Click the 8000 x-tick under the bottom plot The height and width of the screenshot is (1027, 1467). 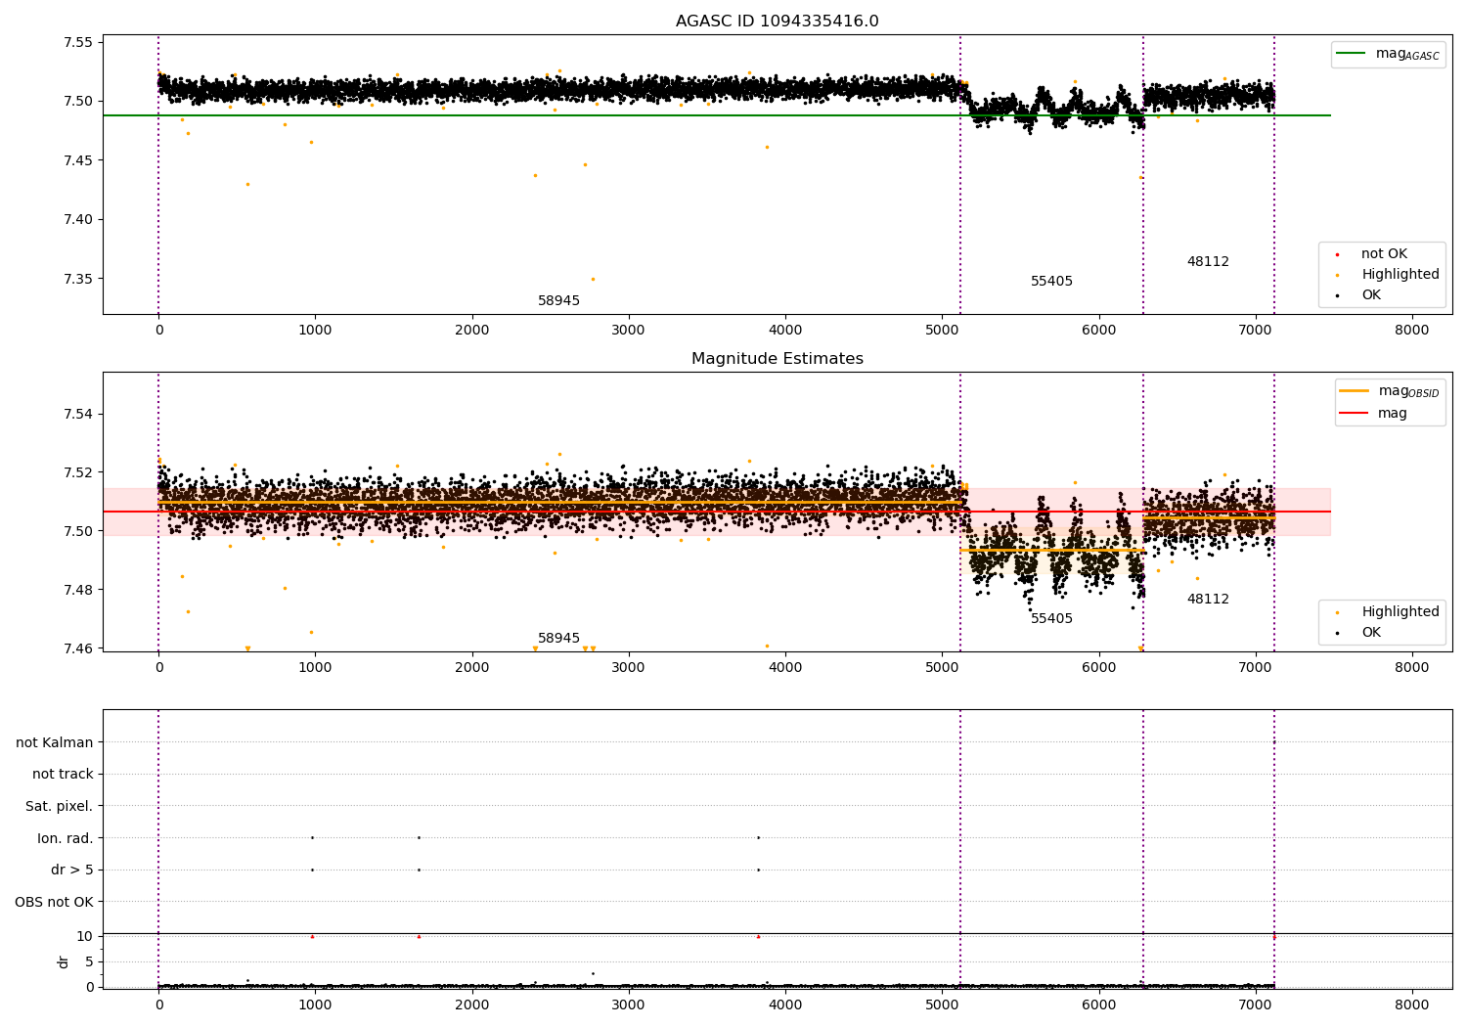click(x=1412, y=1004)
